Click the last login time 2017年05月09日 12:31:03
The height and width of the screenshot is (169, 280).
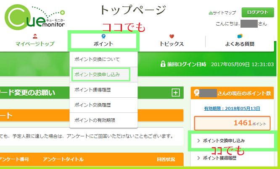click(x=242, y=64)
